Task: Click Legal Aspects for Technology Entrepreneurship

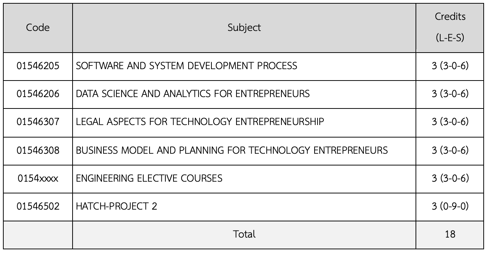Action: point(200,122)
